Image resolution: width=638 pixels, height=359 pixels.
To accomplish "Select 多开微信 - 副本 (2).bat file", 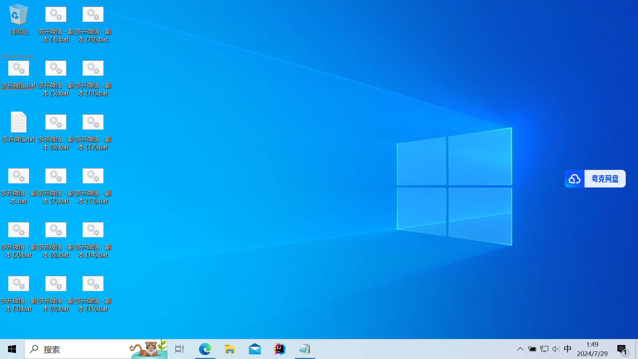I will coord(19,240).
